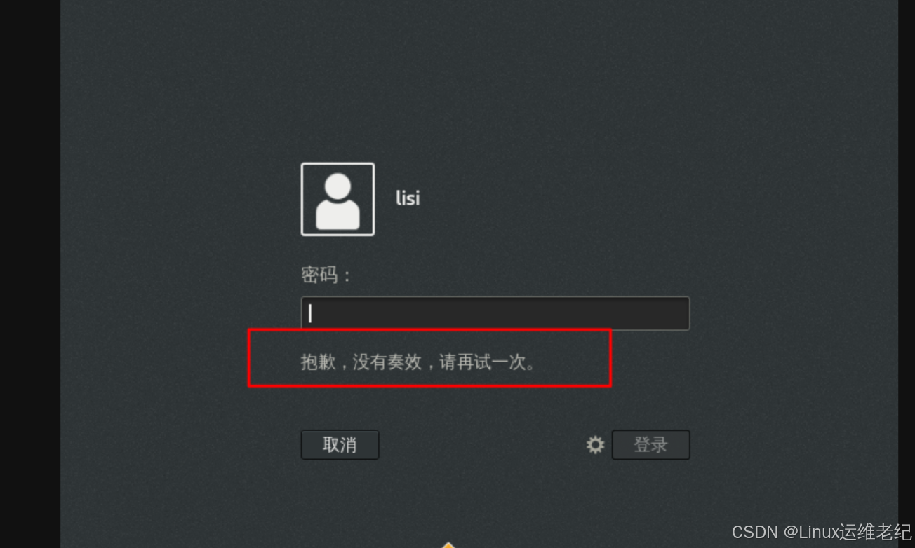Place cursor in the empty password box
The image size is (915, 548).
(x=495, y=313)
